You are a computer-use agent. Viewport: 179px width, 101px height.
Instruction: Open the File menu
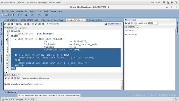(2, 11)
